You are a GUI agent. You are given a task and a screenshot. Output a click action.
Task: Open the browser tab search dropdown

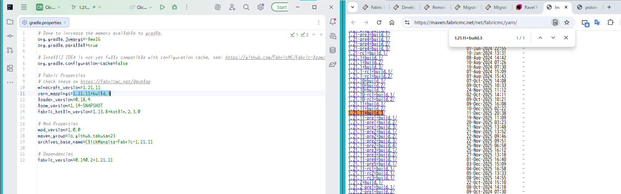pos(353,7)
